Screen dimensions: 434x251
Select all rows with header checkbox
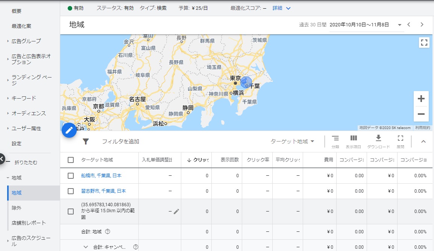[x=71, y=160]
